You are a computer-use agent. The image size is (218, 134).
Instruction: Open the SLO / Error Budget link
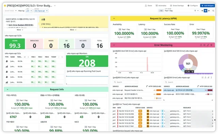[x=21, y=25]
